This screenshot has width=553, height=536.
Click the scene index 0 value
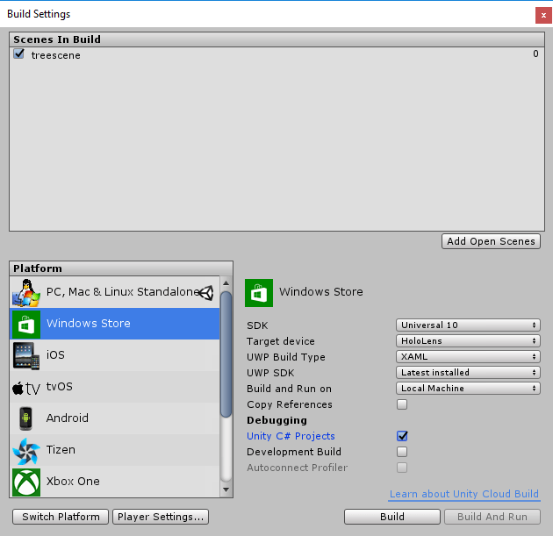click(535, 54)
